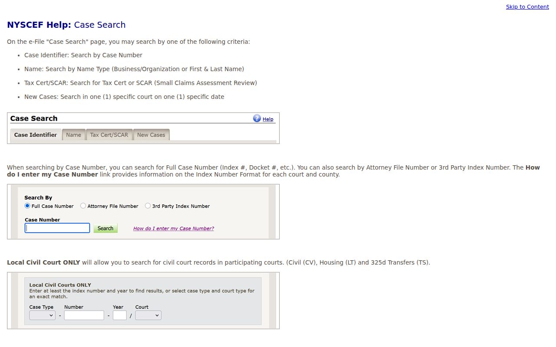Click the 'Tax Cert/SCAR: Search for Tax Cert' bullet

point(141,83)
